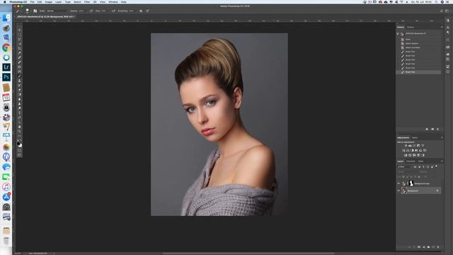Select the Select and Mask state
Image resolution: width=453 pixels, height=255 pixels.
click(x=418, y=47)
